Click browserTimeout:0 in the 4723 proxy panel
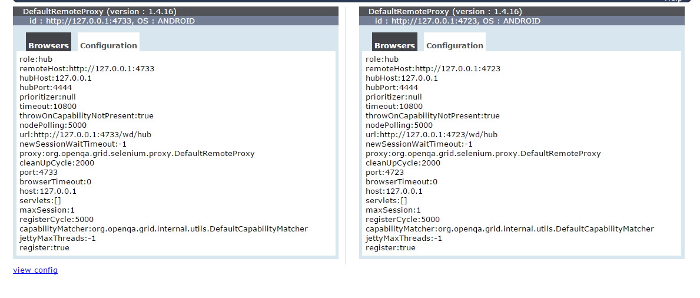700x298 pixels. point(402,182)
